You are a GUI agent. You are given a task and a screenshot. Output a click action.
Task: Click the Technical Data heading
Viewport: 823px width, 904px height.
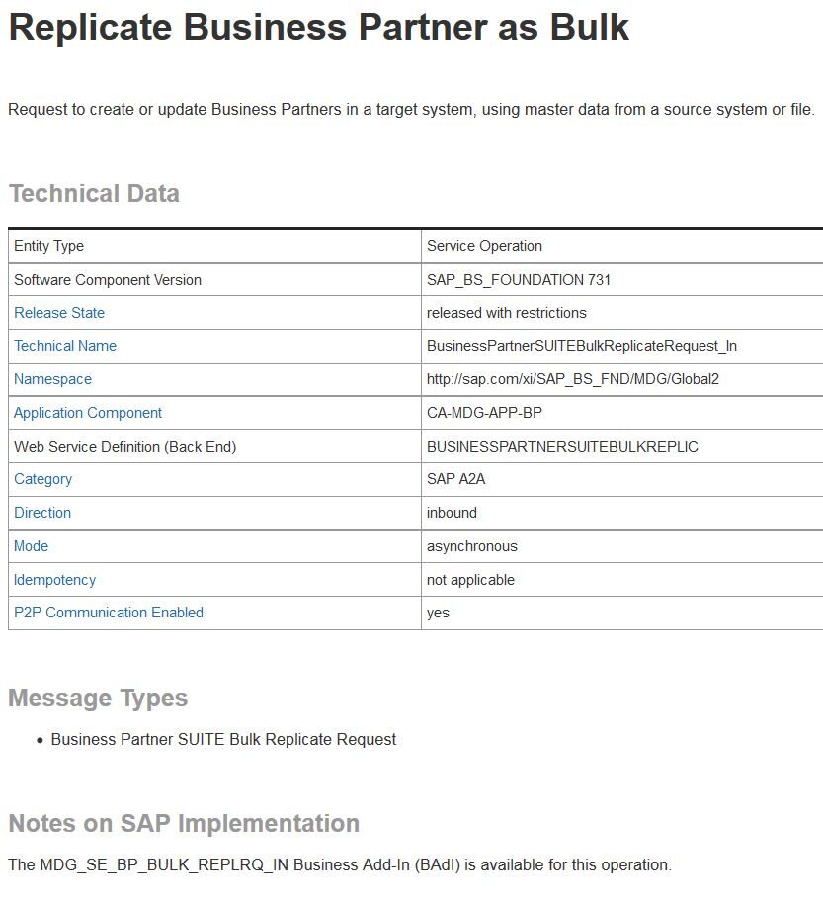pos(94,194)
